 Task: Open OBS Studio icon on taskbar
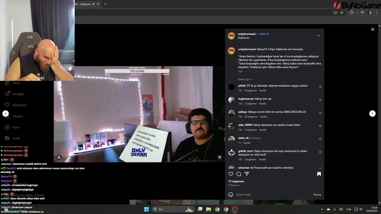tap(235, 209)
